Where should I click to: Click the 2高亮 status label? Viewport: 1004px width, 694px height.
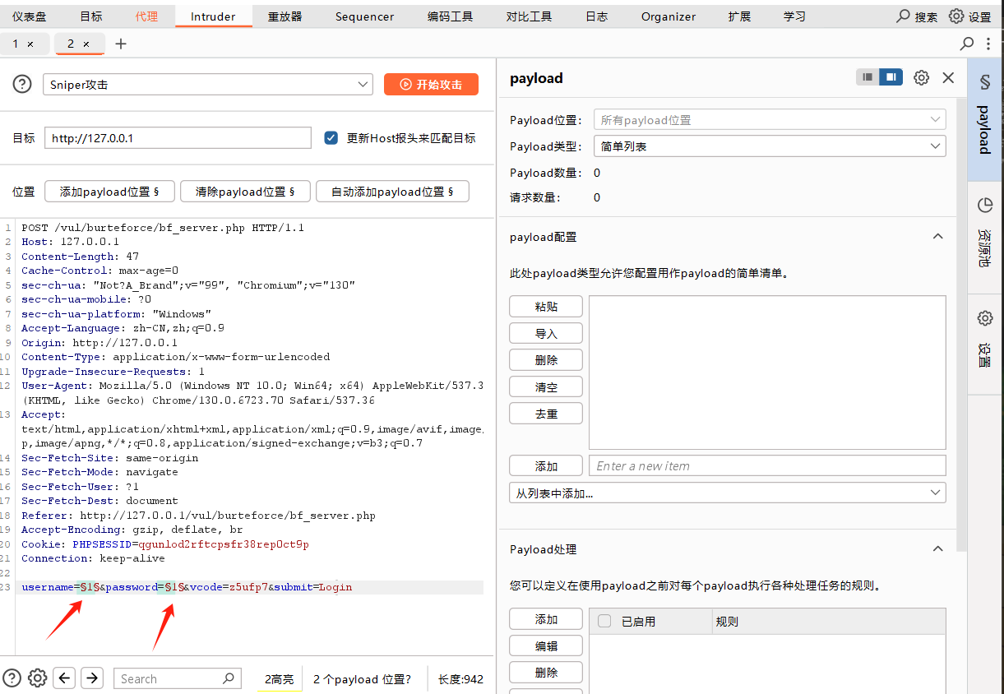click(x=279, y=679)
